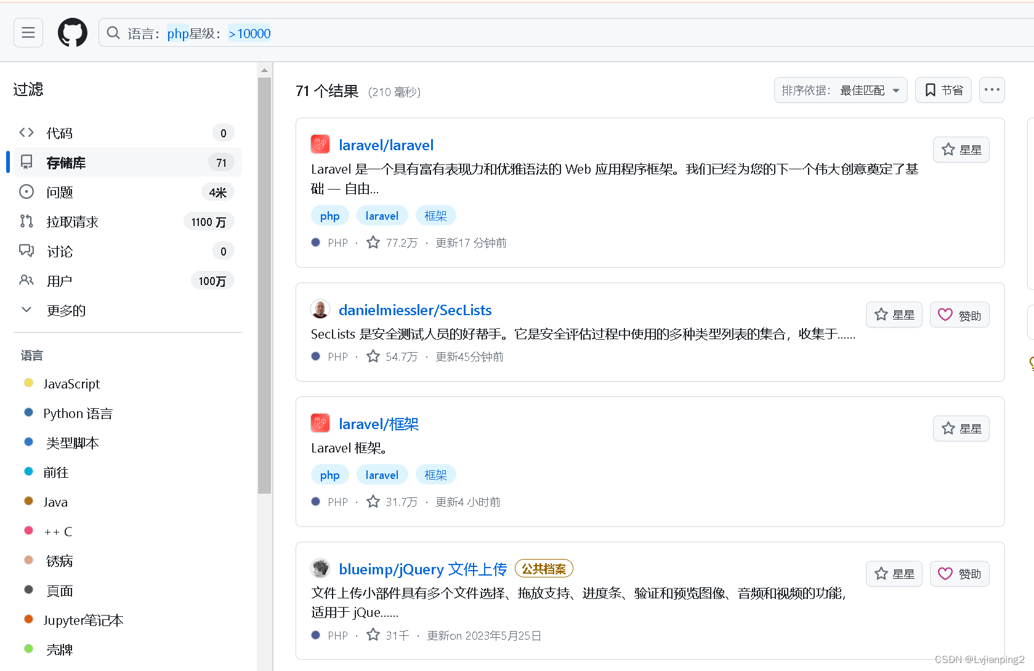Open the three-dots more options menu
Image resolution: width=1034 pixels, height=671 pixels.
992,90
